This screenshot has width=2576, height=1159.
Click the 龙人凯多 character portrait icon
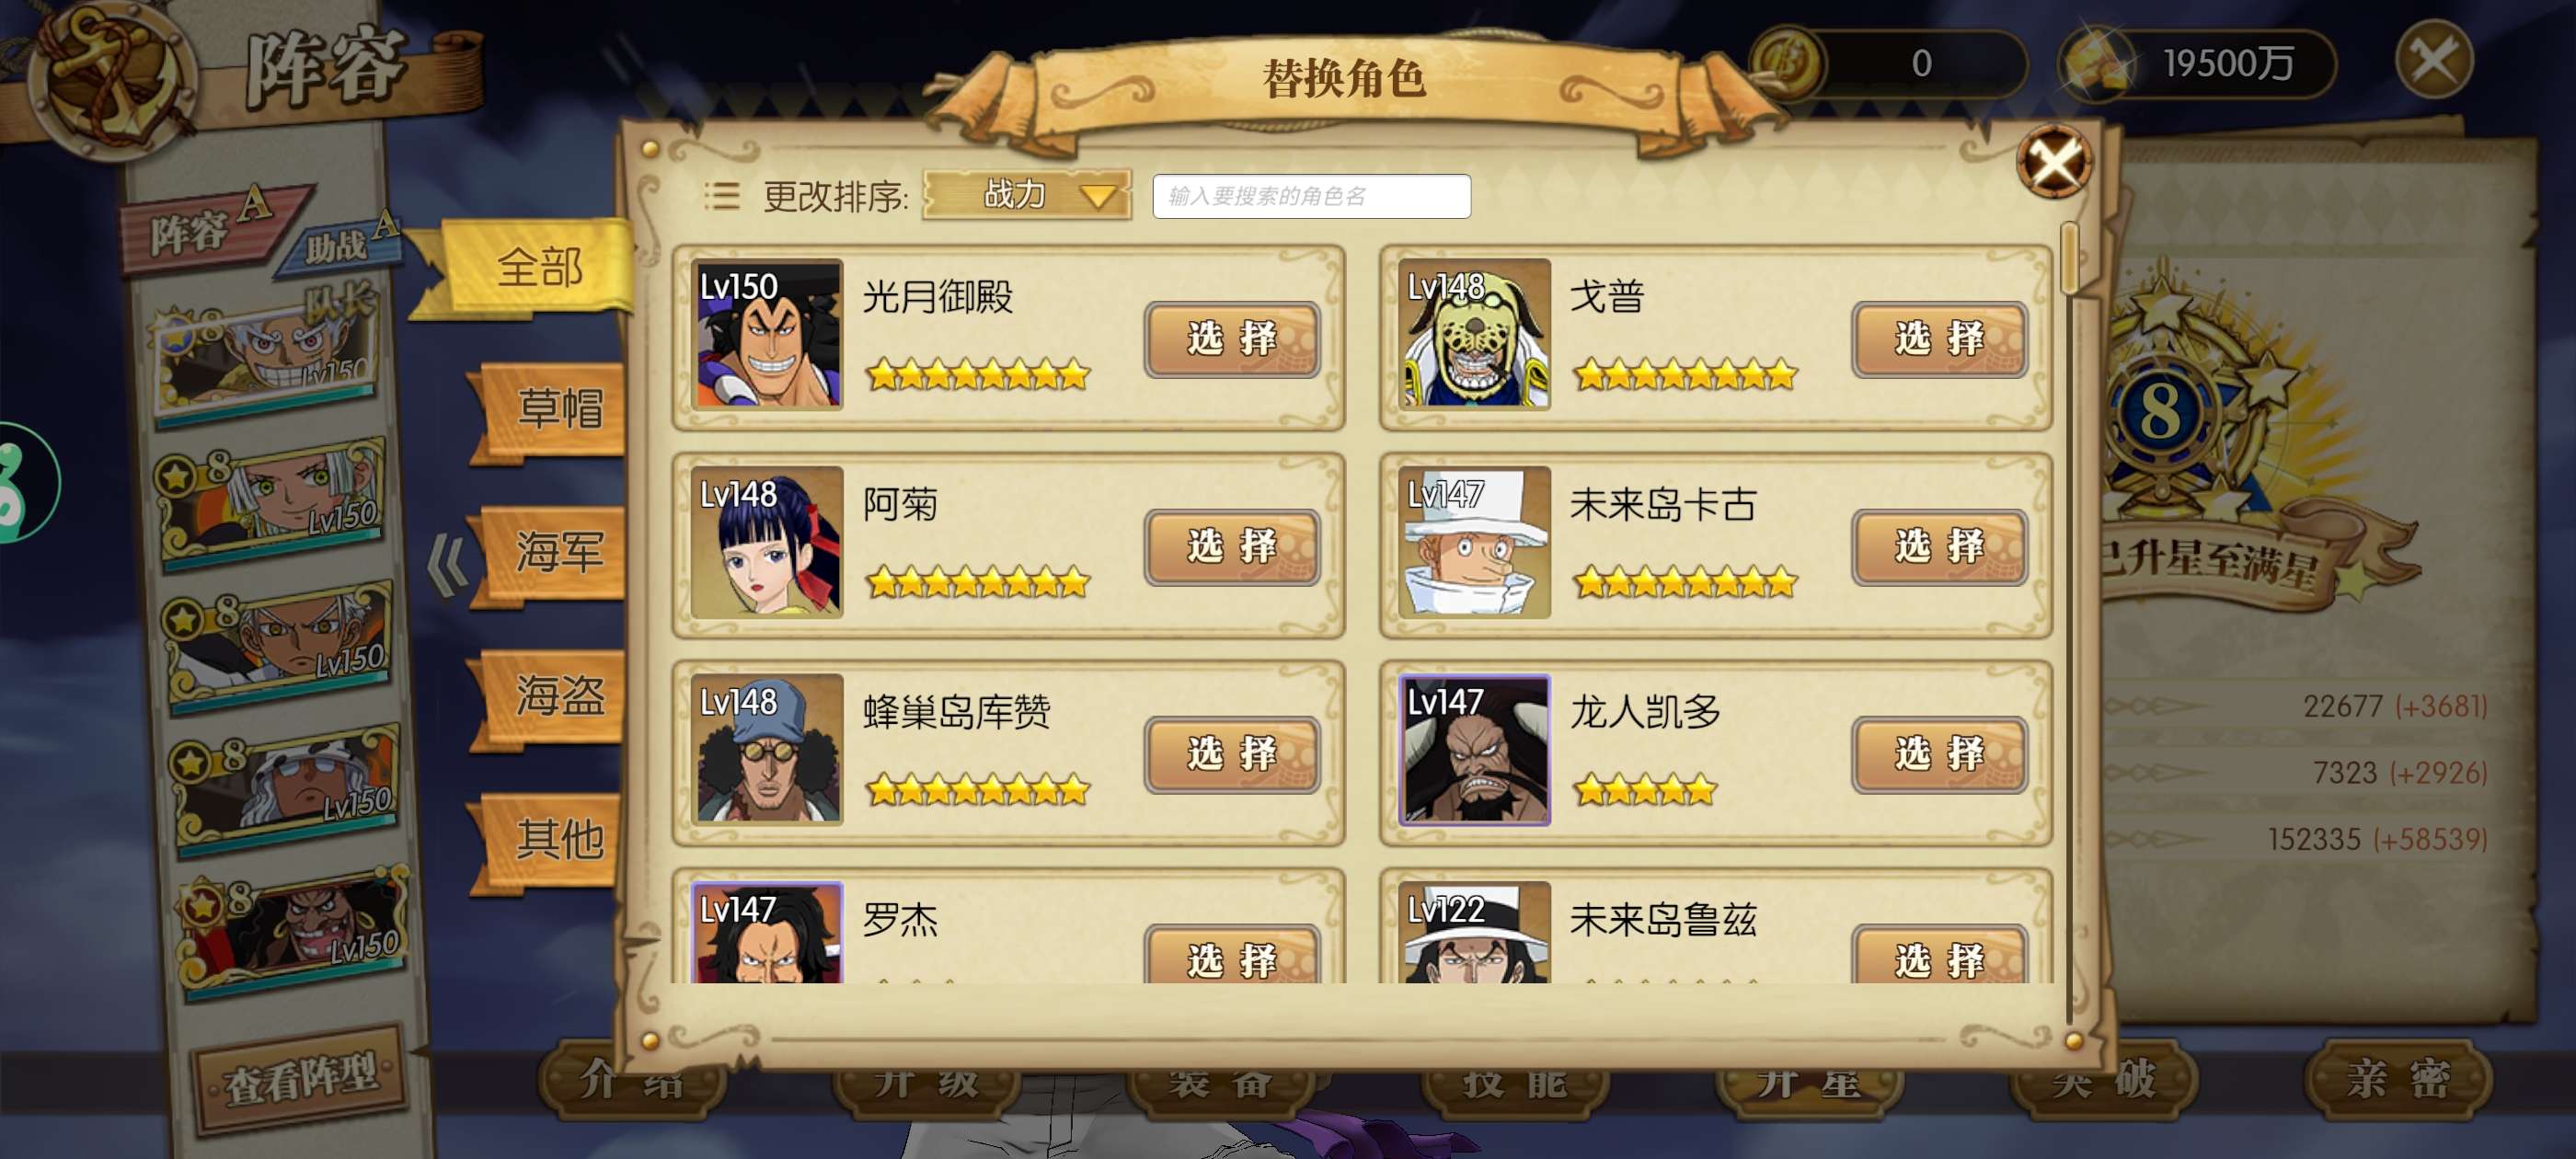(x=1474, y=750)
